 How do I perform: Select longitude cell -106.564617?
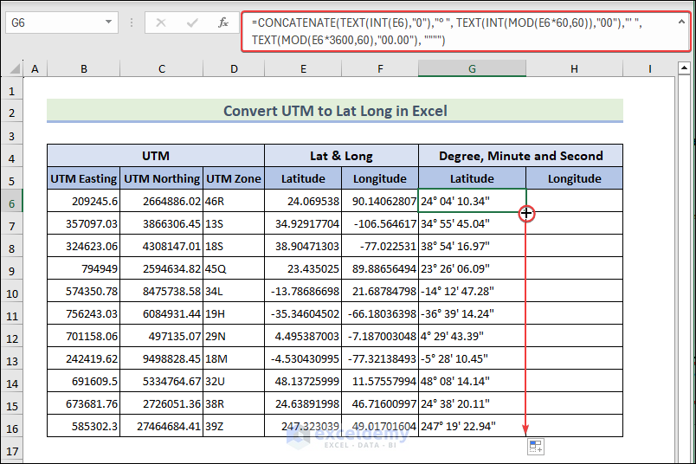[380, 224]
